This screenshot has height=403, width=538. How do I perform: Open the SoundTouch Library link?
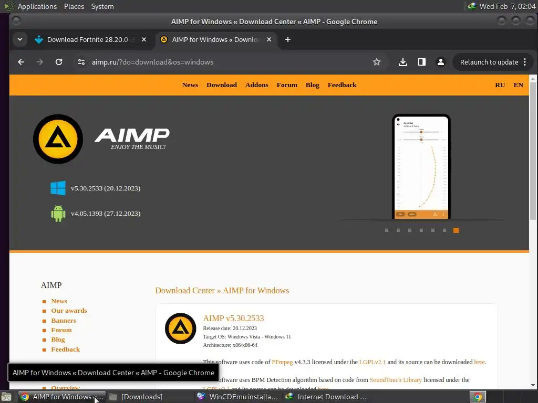(396, 380)
